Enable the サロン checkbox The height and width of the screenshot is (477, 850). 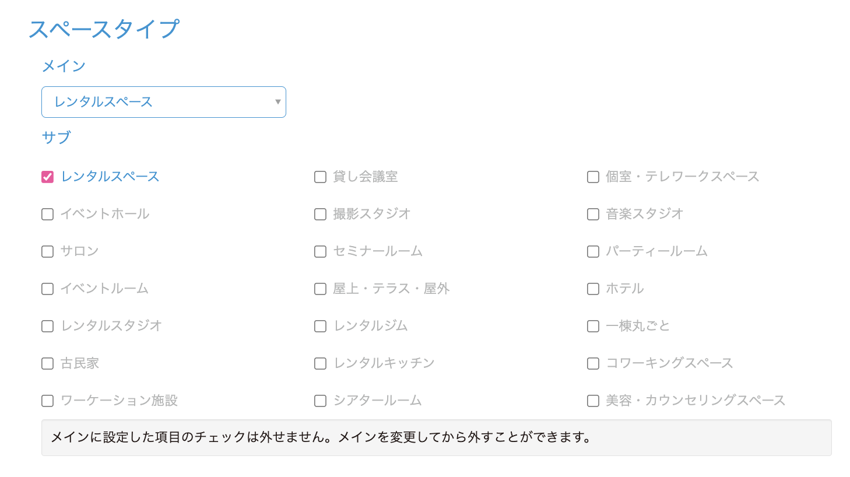[48, 251]
